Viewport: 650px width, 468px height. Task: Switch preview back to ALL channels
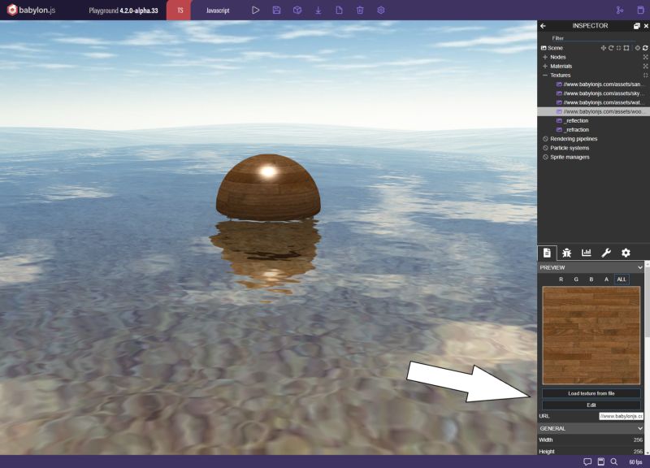pos(622,279)
